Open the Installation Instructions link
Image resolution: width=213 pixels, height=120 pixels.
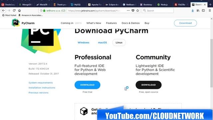pos(42,88)
